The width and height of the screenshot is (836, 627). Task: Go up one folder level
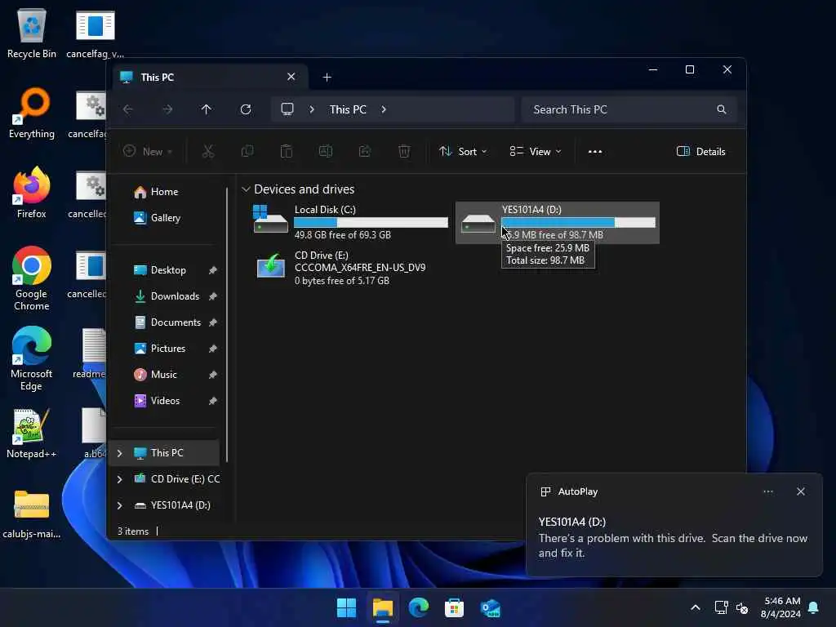[x=207, y=109]
